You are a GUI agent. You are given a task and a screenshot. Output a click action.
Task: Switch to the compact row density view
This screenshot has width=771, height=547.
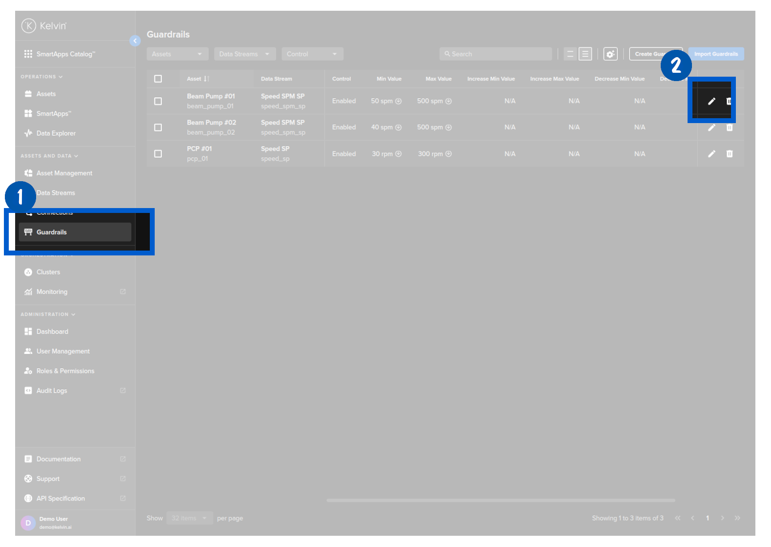point(569,54)
